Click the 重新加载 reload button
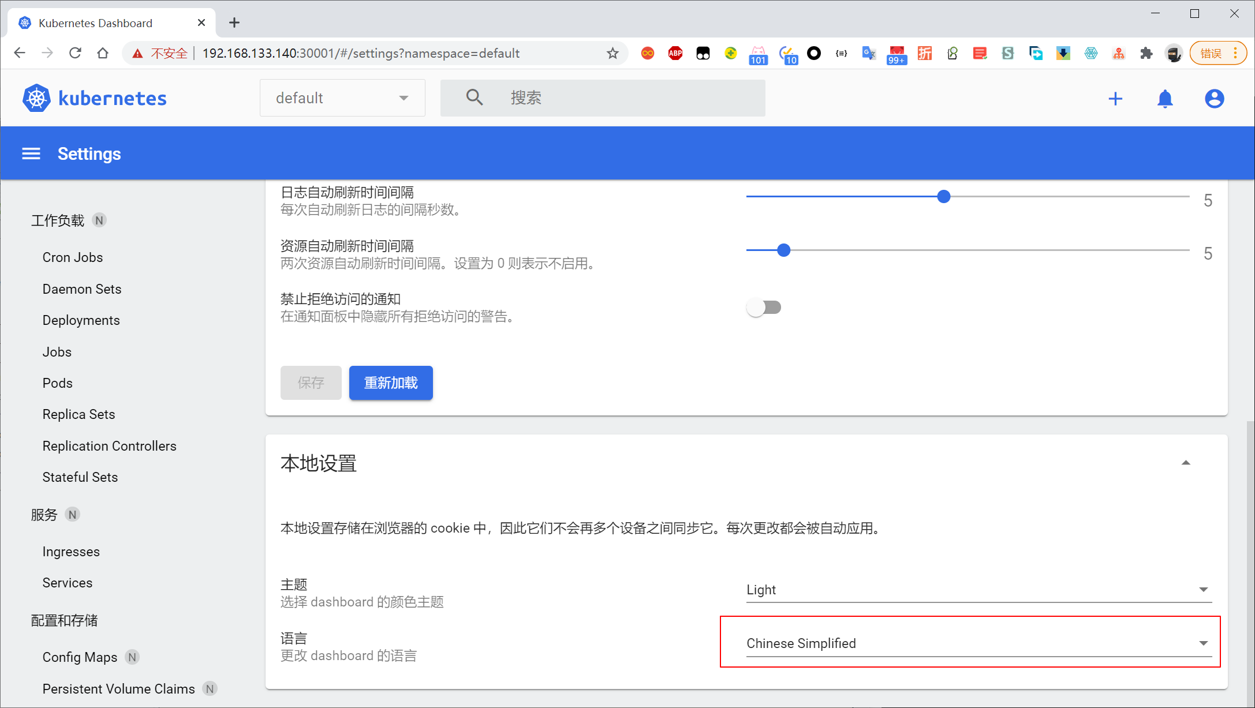Image resolution: width=1255 pixels, height=708 pixels. tap(391, 383)
